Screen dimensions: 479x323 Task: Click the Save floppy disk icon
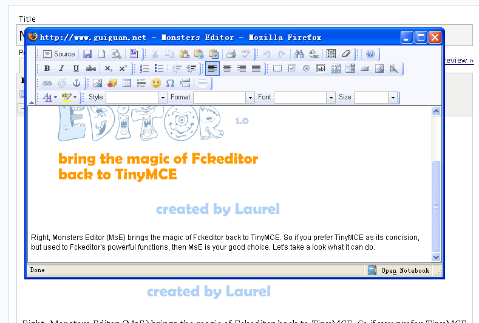click(87, 54)
